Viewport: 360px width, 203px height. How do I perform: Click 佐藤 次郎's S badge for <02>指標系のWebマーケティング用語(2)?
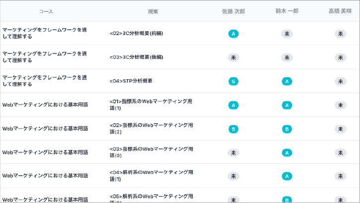(x=233, y=129)
